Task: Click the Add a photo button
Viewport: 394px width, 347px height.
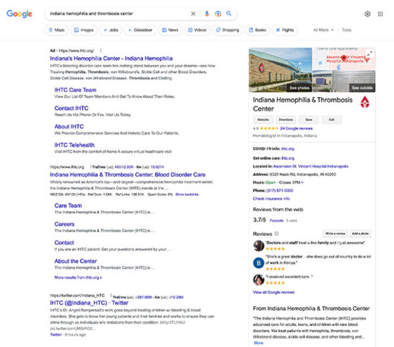Action: coord(361,234)
